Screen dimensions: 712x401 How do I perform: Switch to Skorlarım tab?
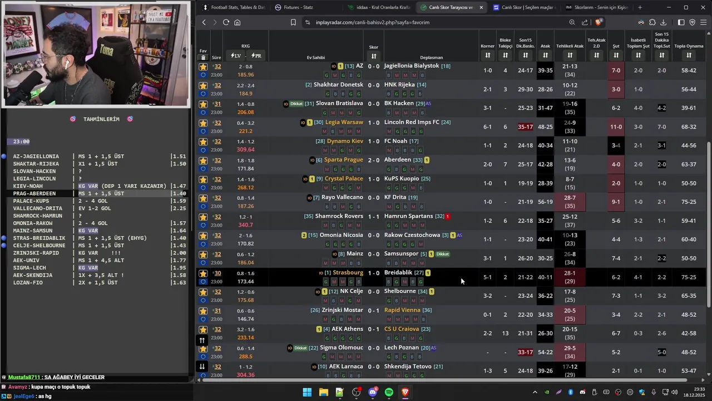[596, 7]
